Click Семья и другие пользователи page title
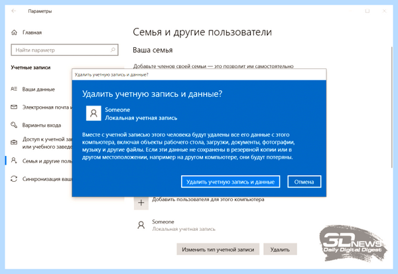Viewport: 398px width, 274px height. 202,33
